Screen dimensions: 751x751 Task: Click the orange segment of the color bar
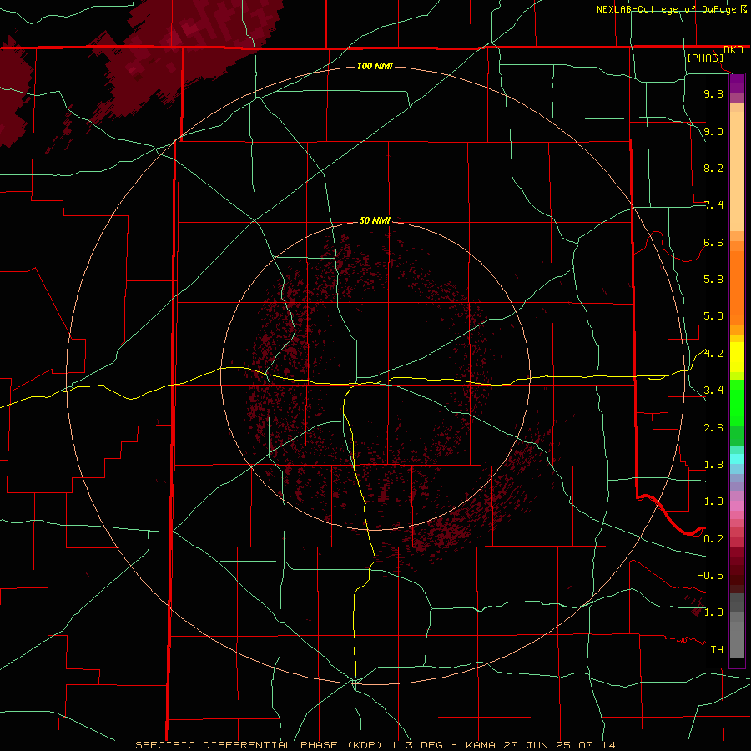(x=737, y=287)
